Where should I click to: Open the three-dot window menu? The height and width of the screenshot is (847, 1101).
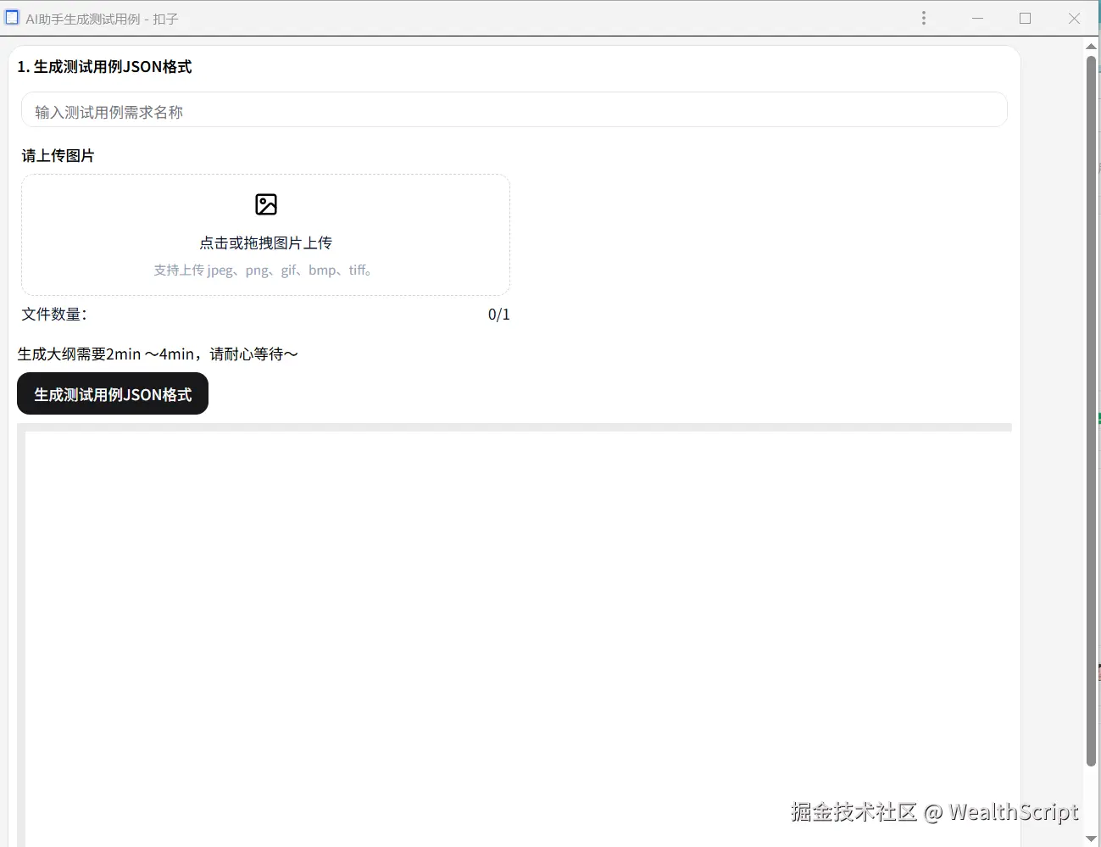pos(924,18)
